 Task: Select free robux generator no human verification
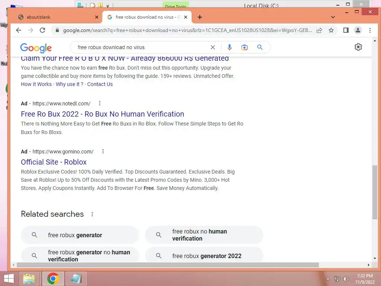pos(80,255)
